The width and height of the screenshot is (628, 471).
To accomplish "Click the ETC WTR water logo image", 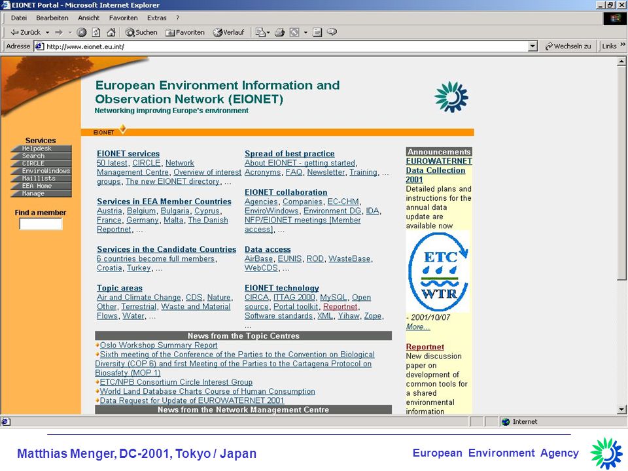I will click(x=438, y=272).
